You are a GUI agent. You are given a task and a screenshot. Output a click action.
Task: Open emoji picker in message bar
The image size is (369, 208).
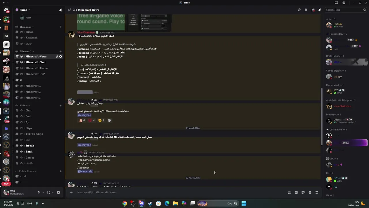point(310,192)
